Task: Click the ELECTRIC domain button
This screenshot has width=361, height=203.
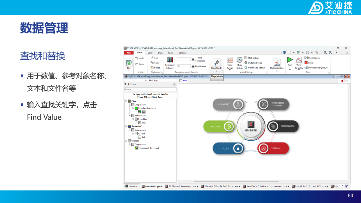Action: pos(219,126)
